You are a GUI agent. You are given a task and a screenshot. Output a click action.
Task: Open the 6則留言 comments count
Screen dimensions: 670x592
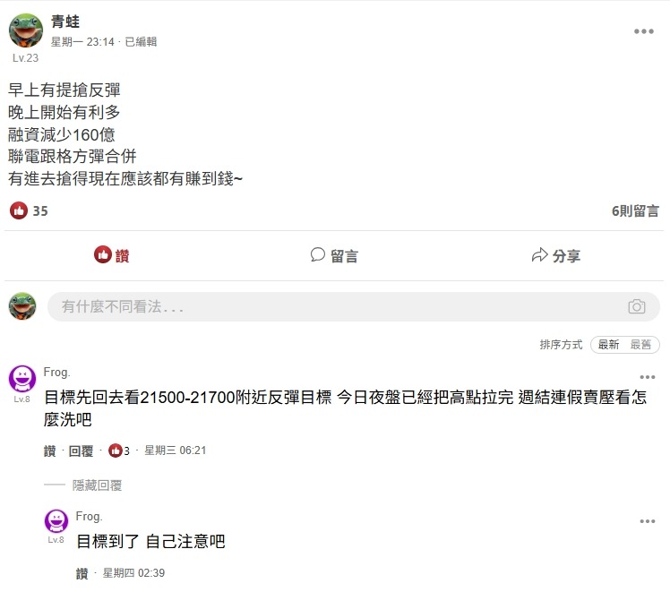635,210
